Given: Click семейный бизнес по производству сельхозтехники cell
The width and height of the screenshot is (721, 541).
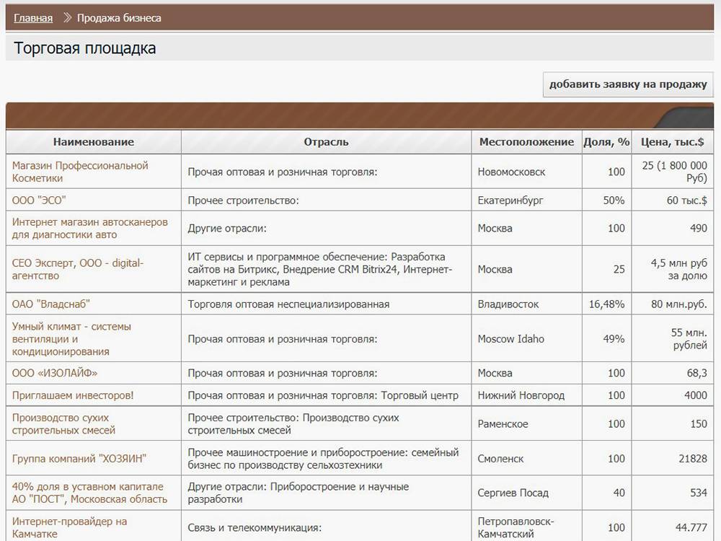Looking at the screenshot, I should [326, 459].
